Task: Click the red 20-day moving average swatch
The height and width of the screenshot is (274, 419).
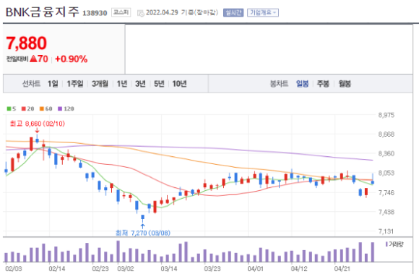Action: click(x=24, y=108)
